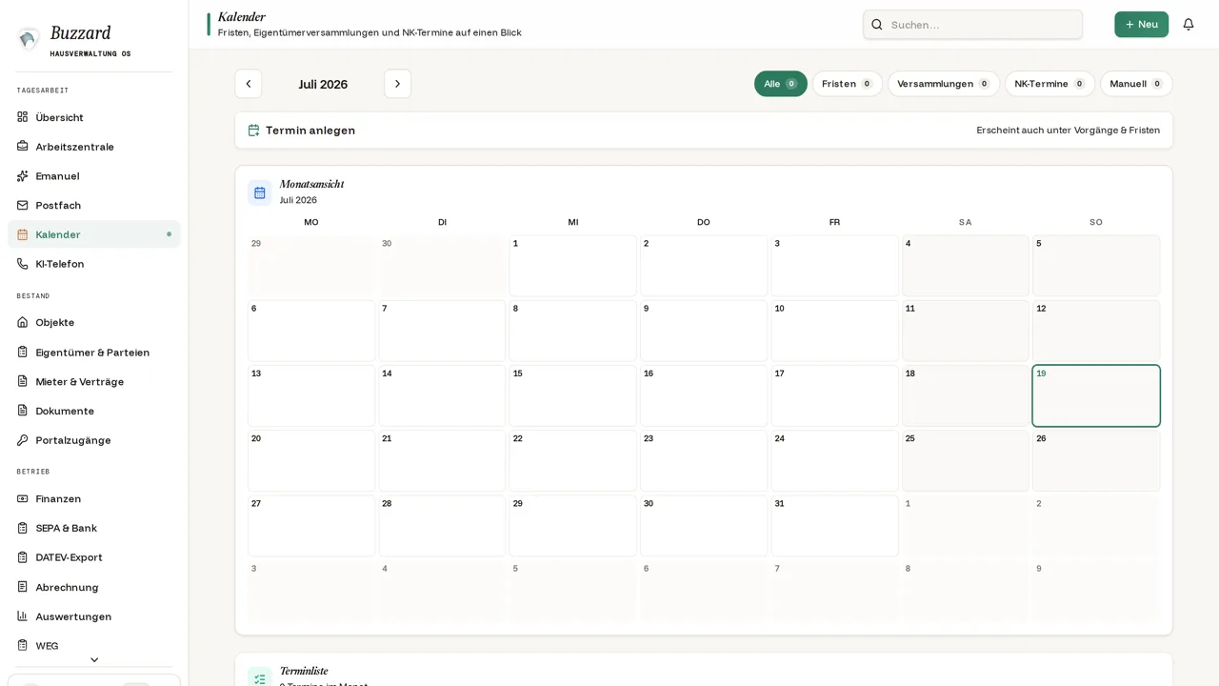Click the Monatsansicht heading
Viewport: 1219px width, 686px height.
coord(311,184)
